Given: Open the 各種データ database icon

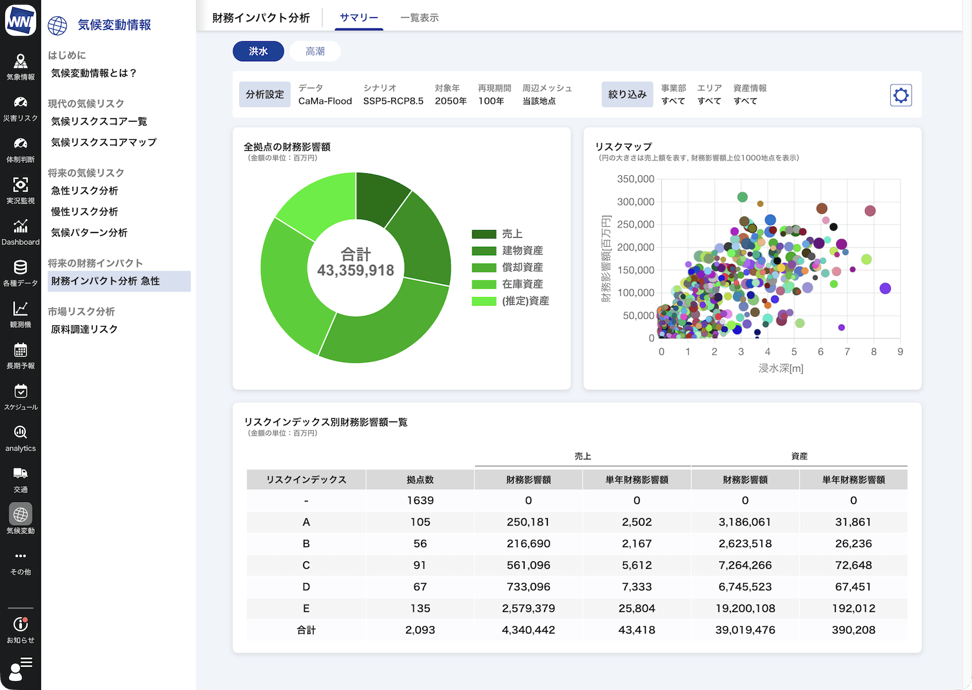Looking at the screenshot, I should (21, 273).
